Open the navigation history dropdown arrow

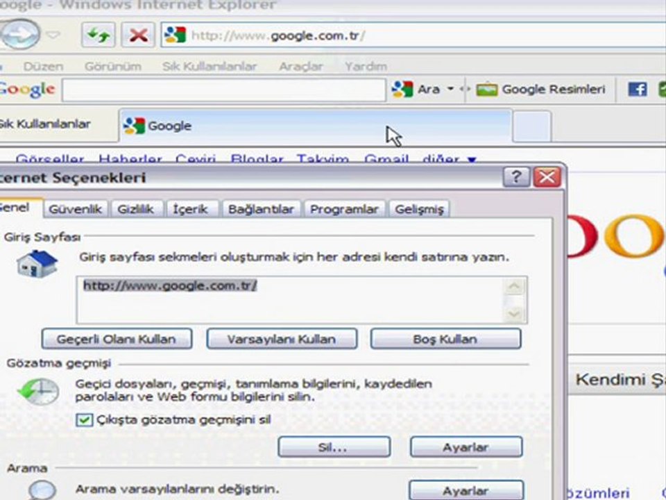coord(53,35)
